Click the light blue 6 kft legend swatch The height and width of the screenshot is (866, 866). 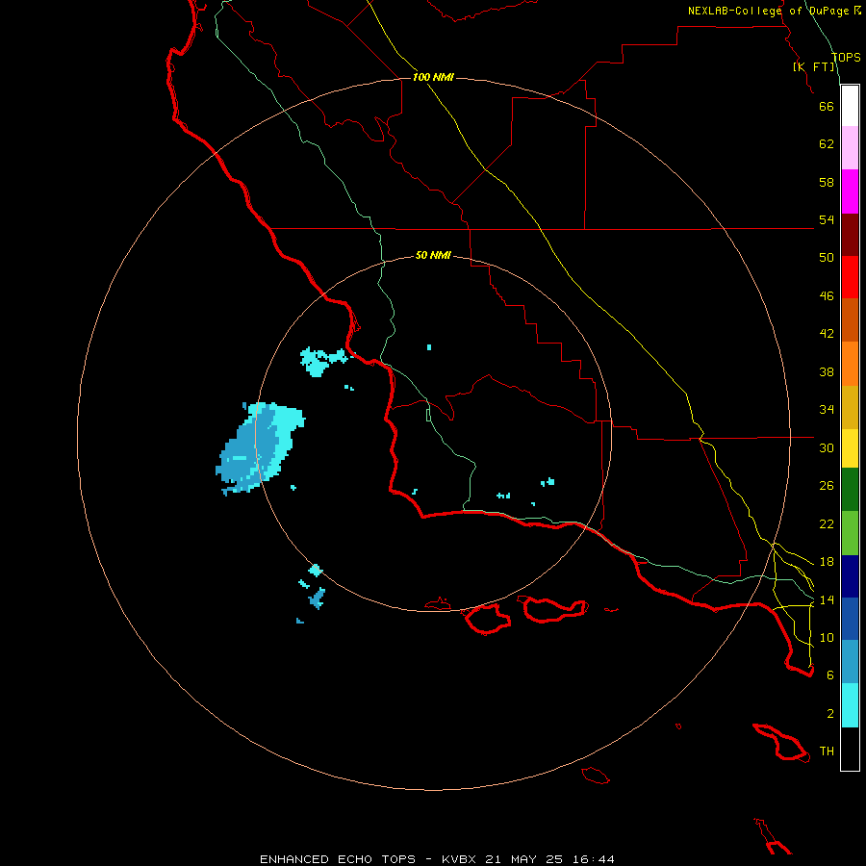point(850,662)
